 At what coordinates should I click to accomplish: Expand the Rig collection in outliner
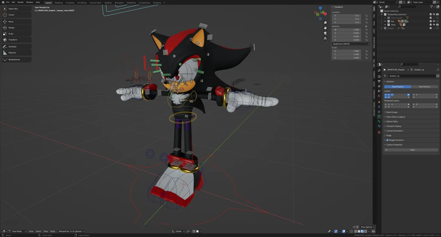(385, 21)
